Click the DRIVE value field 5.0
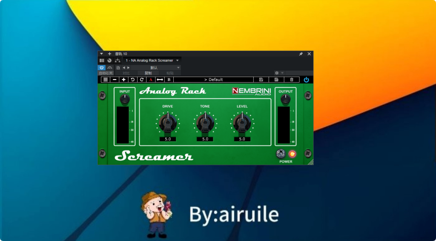The image size is (436, 241). tap(168, 139)
